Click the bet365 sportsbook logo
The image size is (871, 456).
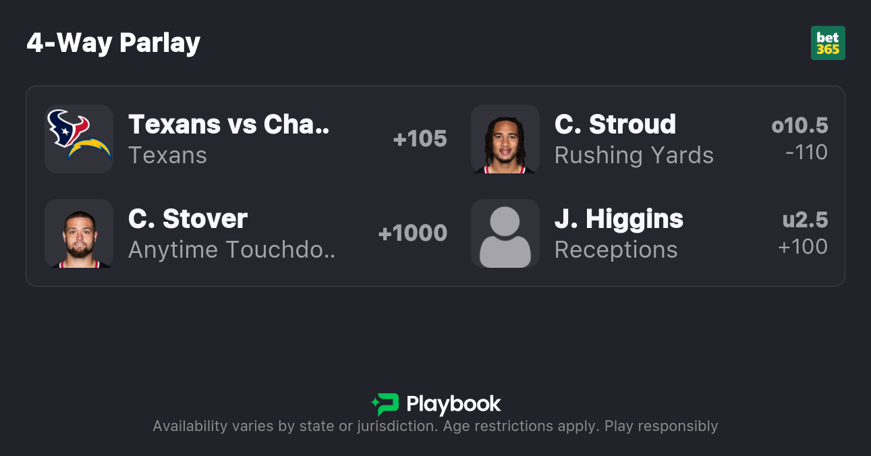[828, 43]
